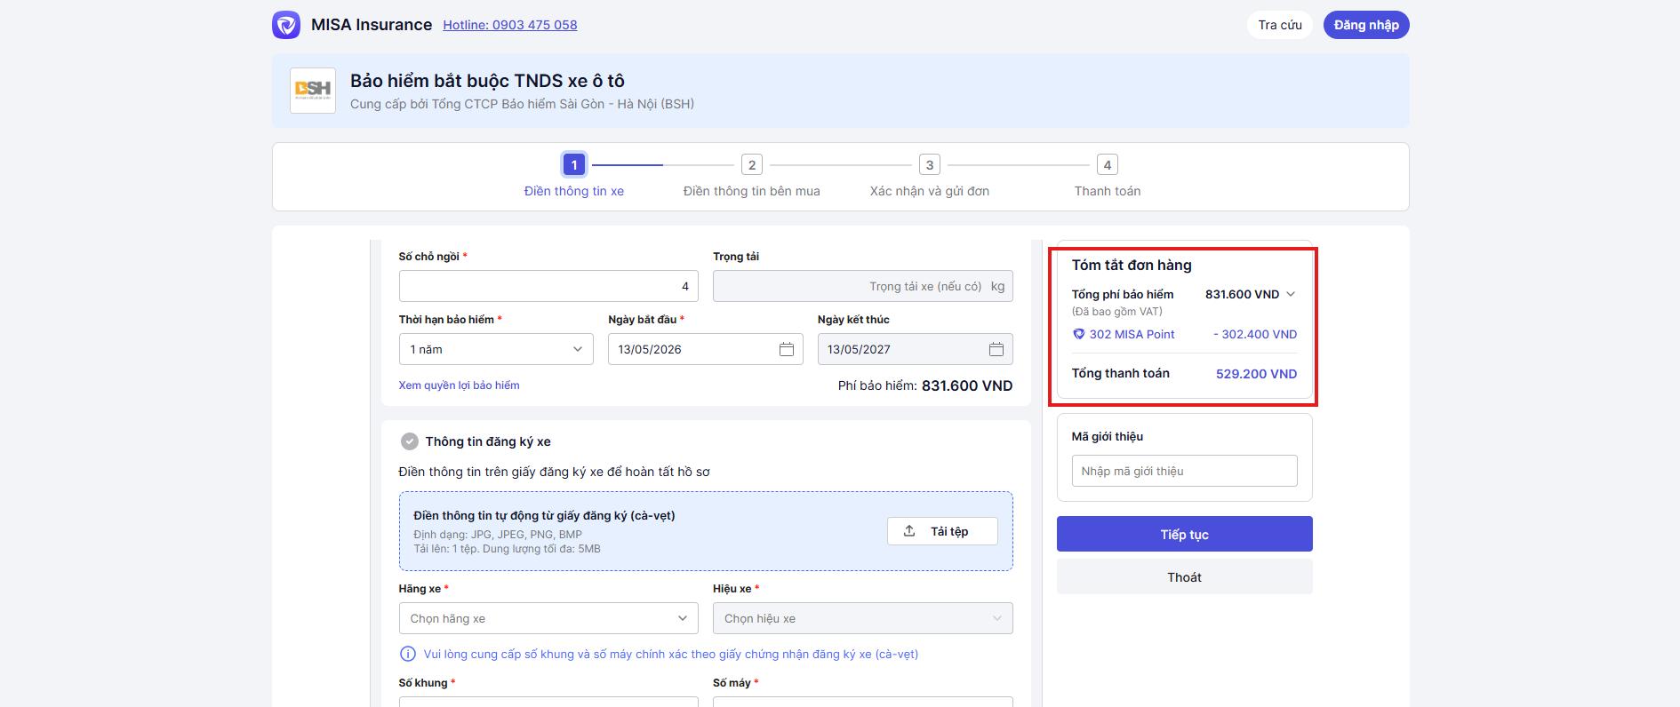Screen dimensions: 1680x707
Task: Click the Nhập mã giới thiệu input field
Action: (x=1184, y=471)
